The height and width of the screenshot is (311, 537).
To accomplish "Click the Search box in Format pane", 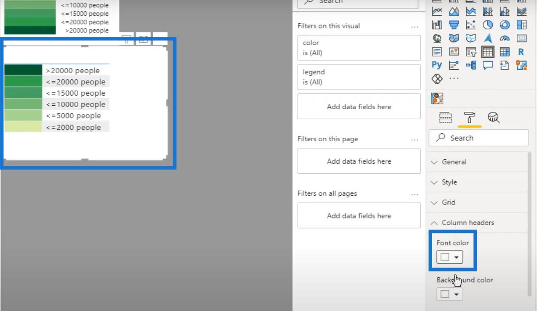I will click(479, 138).
